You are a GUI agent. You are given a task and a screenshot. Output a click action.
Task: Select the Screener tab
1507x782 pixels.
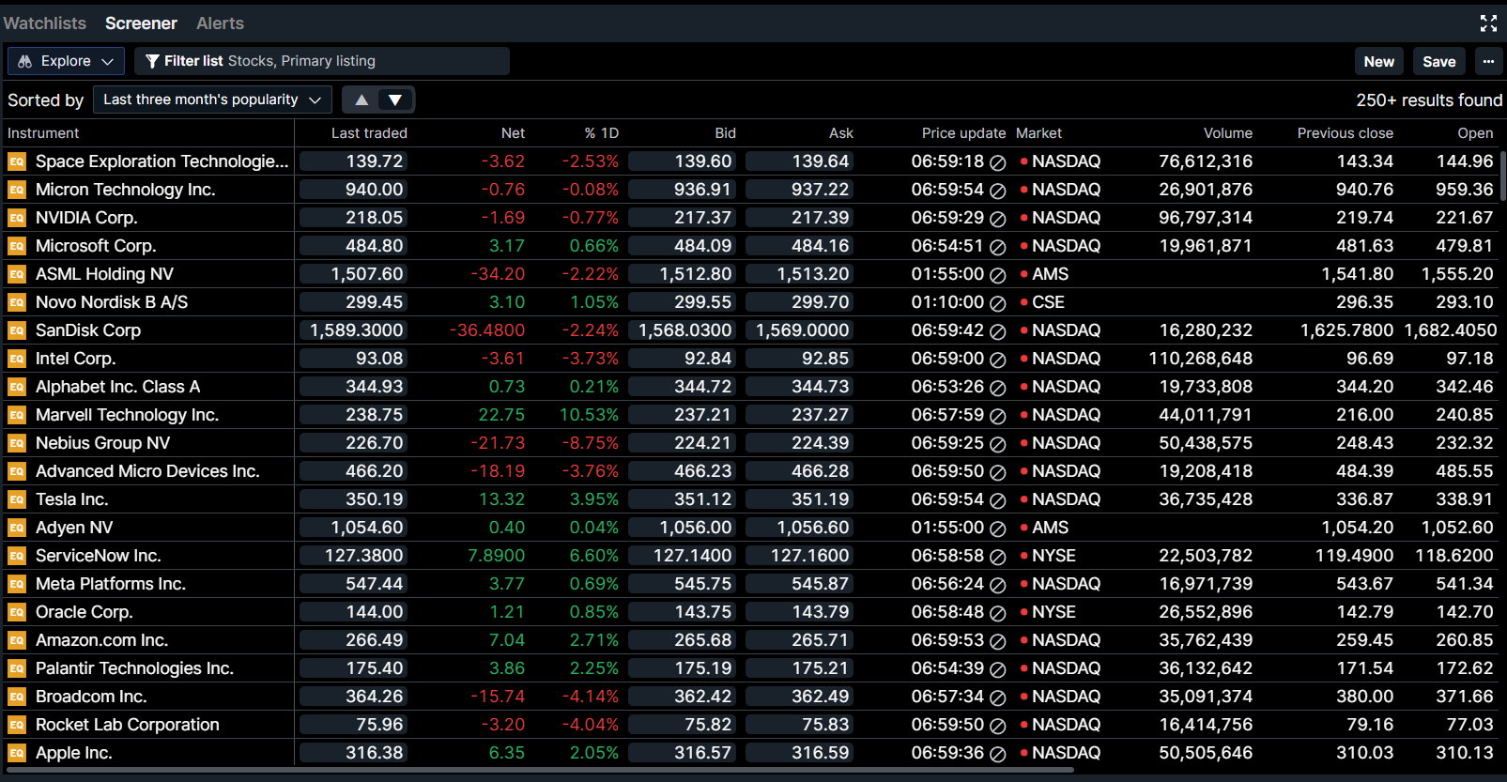[141, 23]
